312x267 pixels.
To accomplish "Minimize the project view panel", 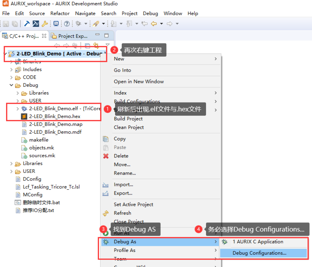I will pyautogui.click(x=97, y=35).
